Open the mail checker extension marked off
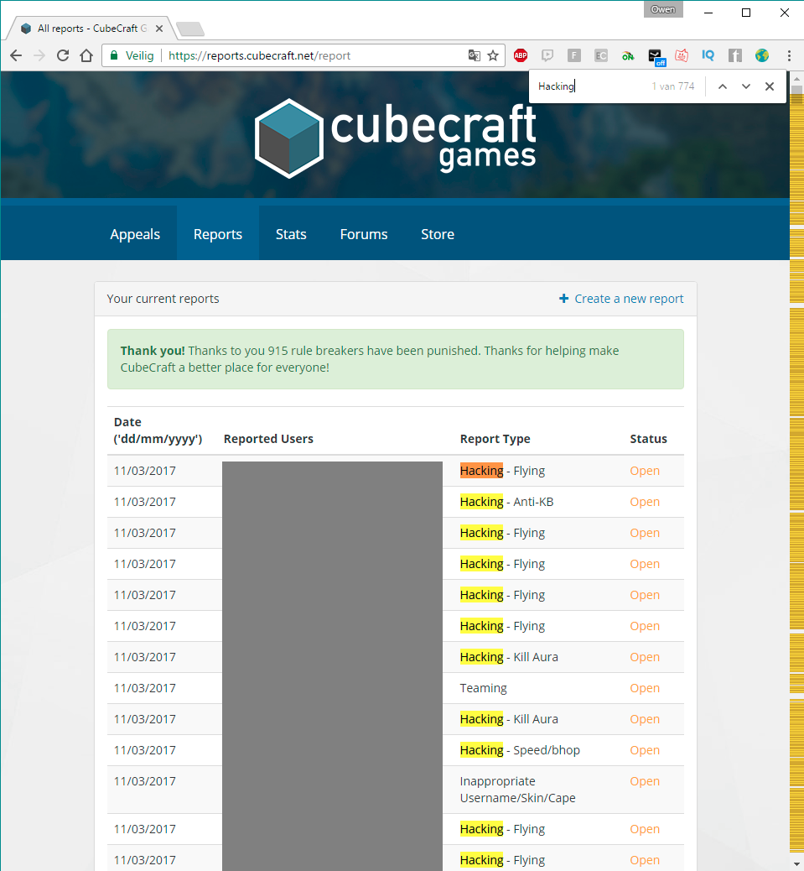Image resolution: width=804 pixels, height=871 pixels. (656, 57)
